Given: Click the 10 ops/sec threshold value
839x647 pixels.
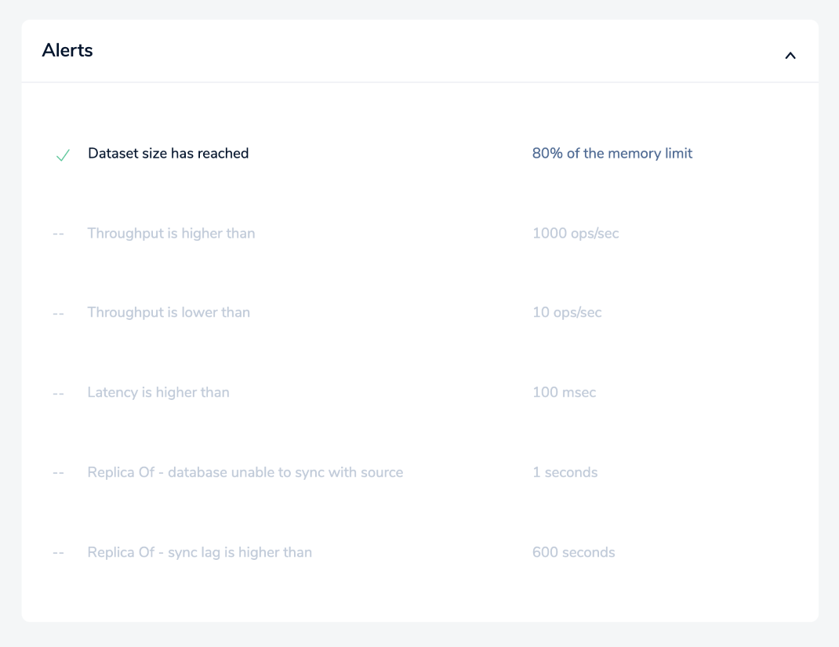Looking at the screenshot, I should (x=567, y=313).
